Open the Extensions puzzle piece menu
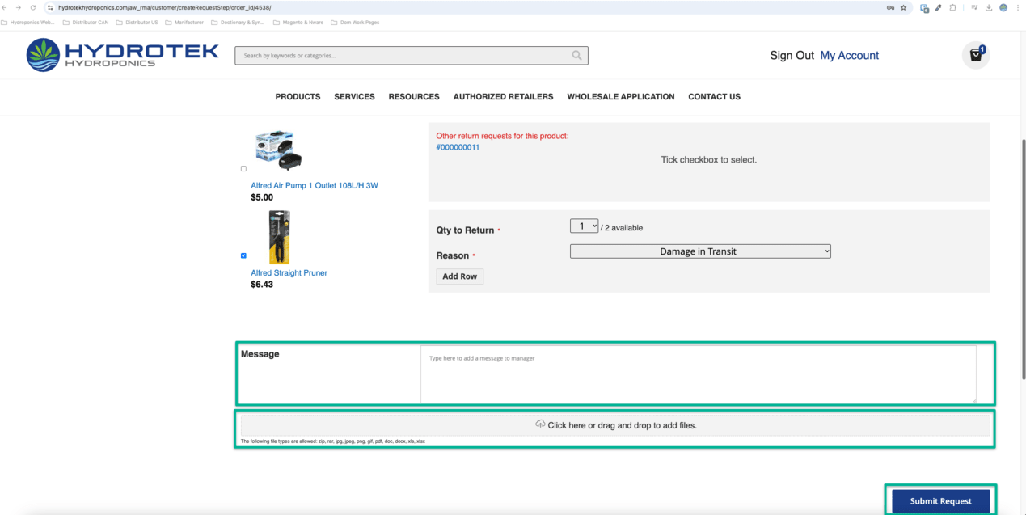 (x=952, y=7)
